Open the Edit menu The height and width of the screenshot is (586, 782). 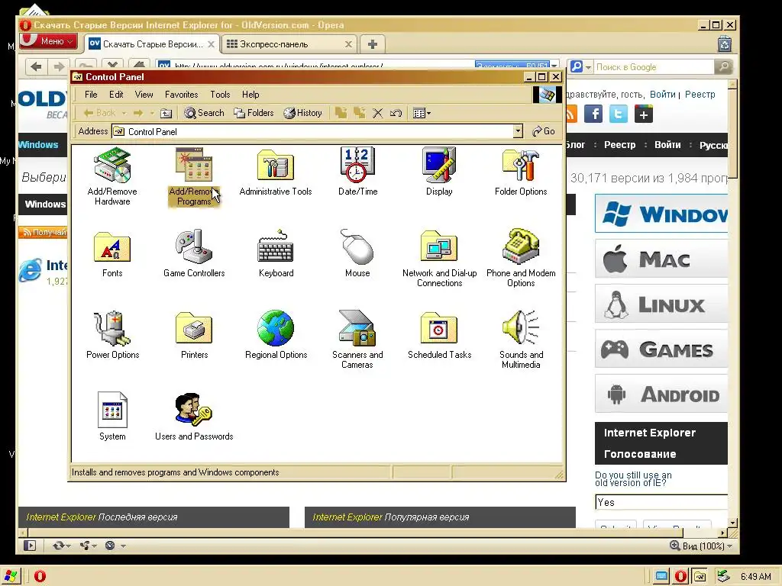116,94
